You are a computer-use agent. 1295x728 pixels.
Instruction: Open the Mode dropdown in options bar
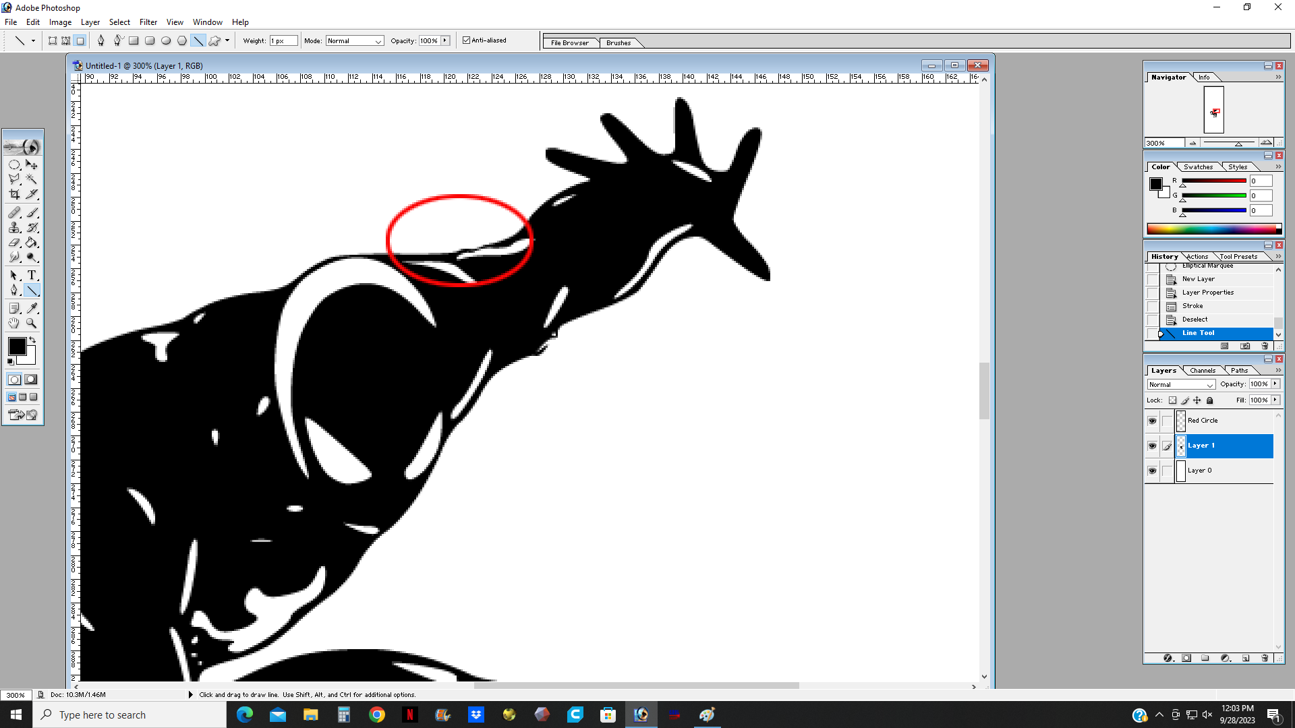pos(355,41)
